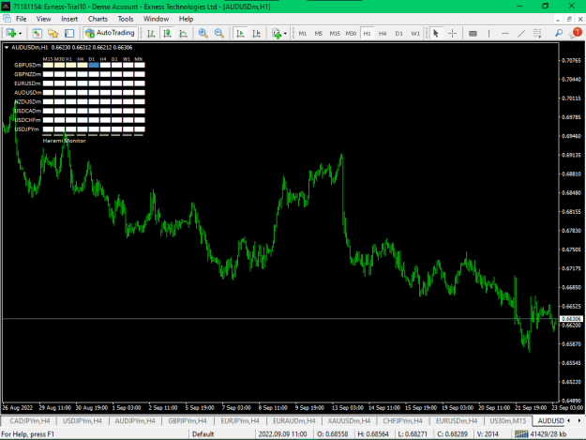Draw a vertical line tool

pos(488,33)
